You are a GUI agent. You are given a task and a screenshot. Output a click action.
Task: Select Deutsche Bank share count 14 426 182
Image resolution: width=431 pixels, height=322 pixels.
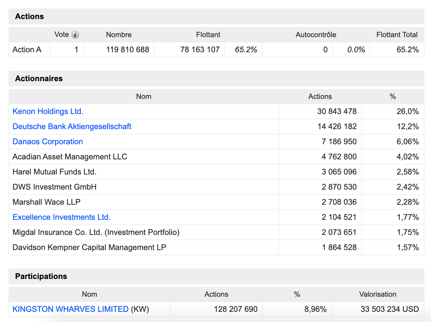click(337, 126)
